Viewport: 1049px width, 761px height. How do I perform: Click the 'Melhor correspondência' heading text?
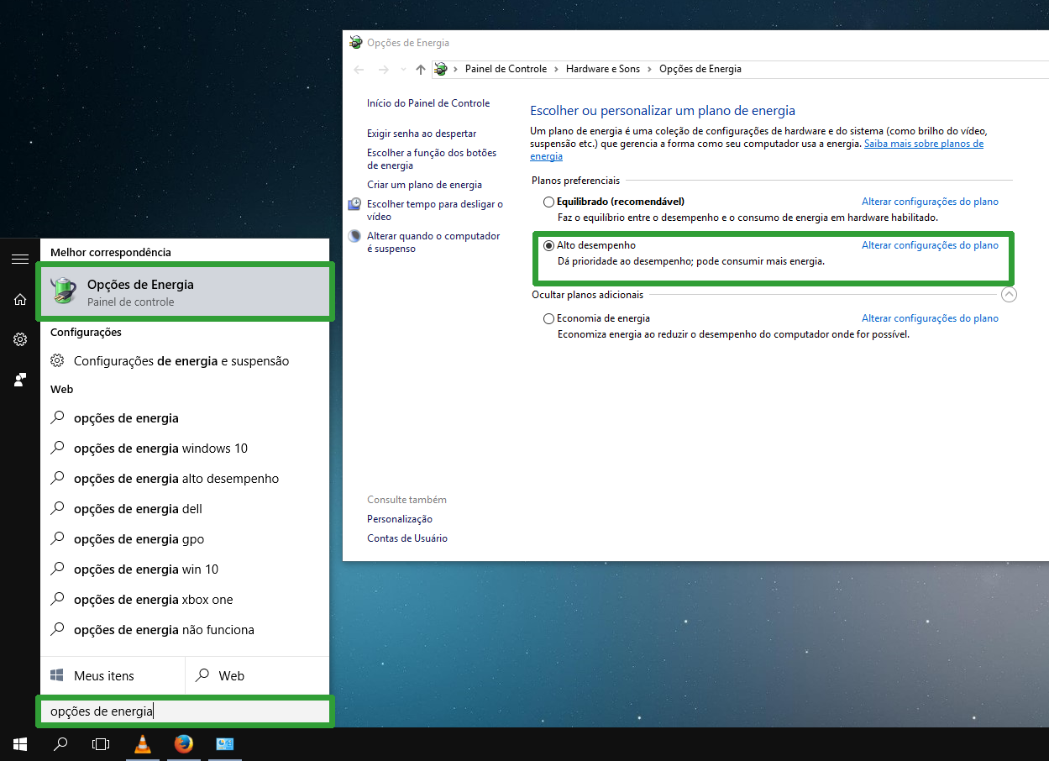pos(111,252)
